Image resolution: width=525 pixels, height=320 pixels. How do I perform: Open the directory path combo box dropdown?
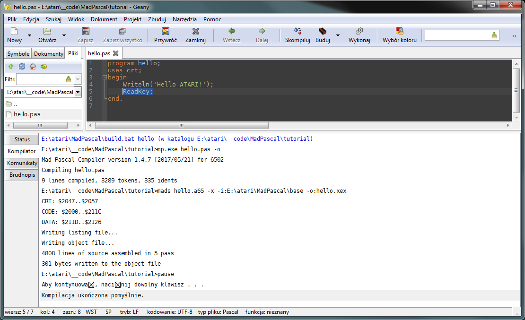[78, 92]
